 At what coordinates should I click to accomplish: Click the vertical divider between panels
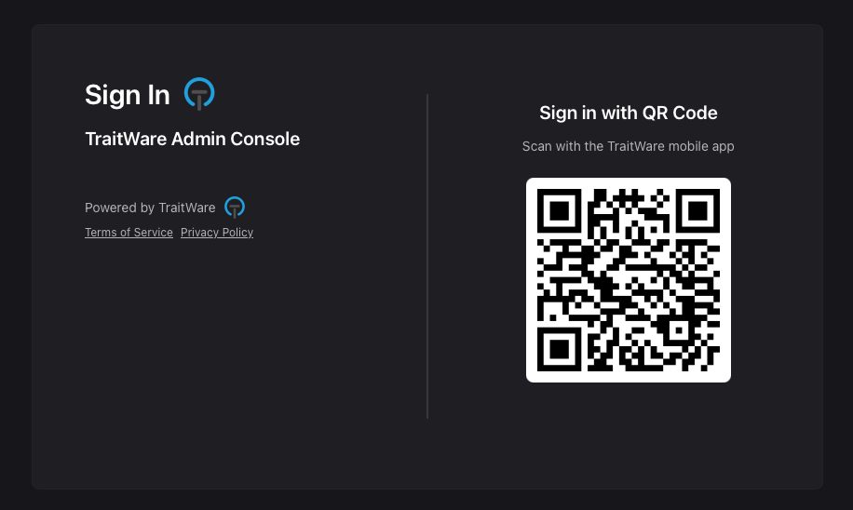point(427,256)
